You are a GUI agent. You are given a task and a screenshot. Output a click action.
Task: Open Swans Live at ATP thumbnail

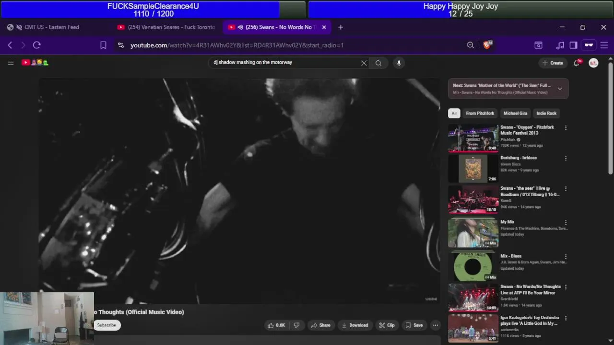click(473, 298)
